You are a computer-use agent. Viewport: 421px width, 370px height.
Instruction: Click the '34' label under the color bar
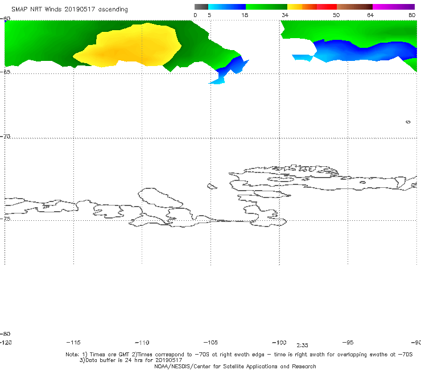tap(285, 15)
